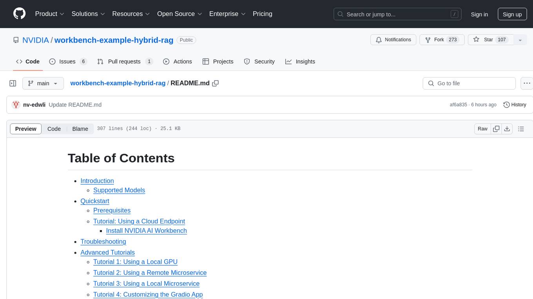Expand the Solutions menu
The width and height of the screenshot is (533, 299).
pyautogui.click(x=88, y=14)
